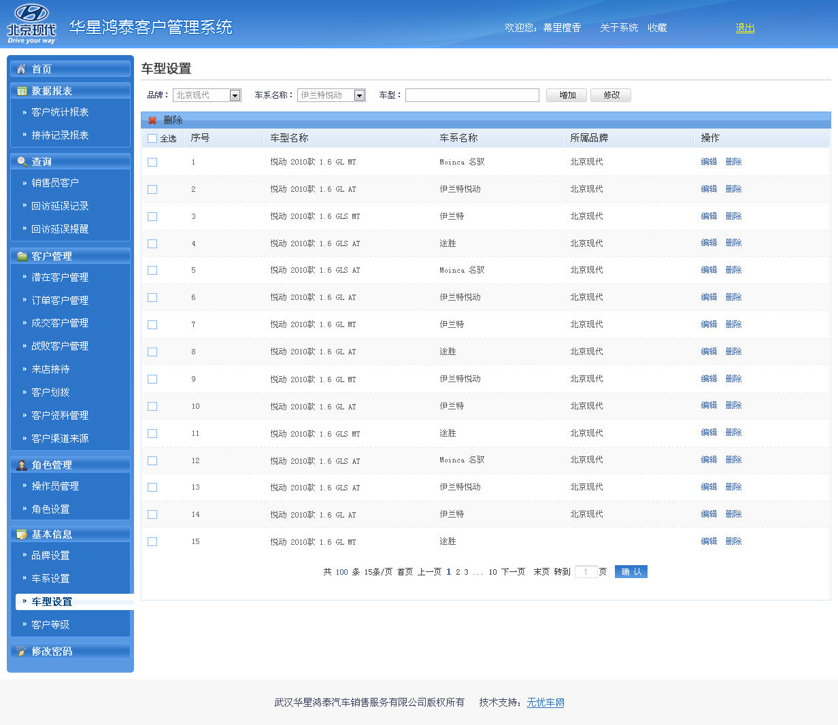Click the data report icon beside 数据报表

pyautogui.click(x=22, y=90)
